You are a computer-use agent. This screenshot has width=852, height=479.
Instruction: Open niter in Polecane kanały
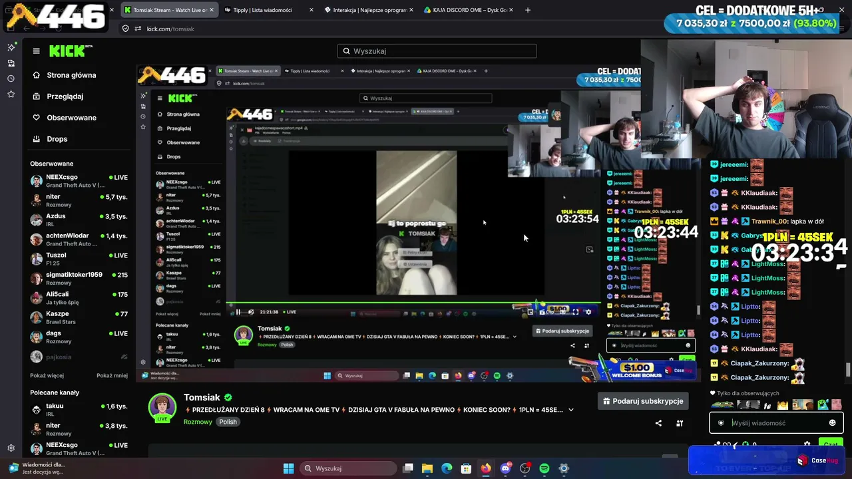click(79, 429)
